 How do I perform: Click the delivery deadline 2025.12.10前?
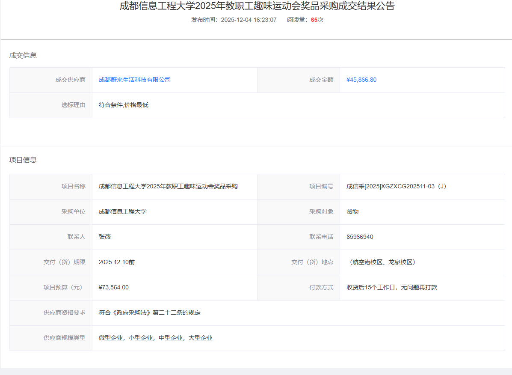pyautogui.click(x=116, y=262)
